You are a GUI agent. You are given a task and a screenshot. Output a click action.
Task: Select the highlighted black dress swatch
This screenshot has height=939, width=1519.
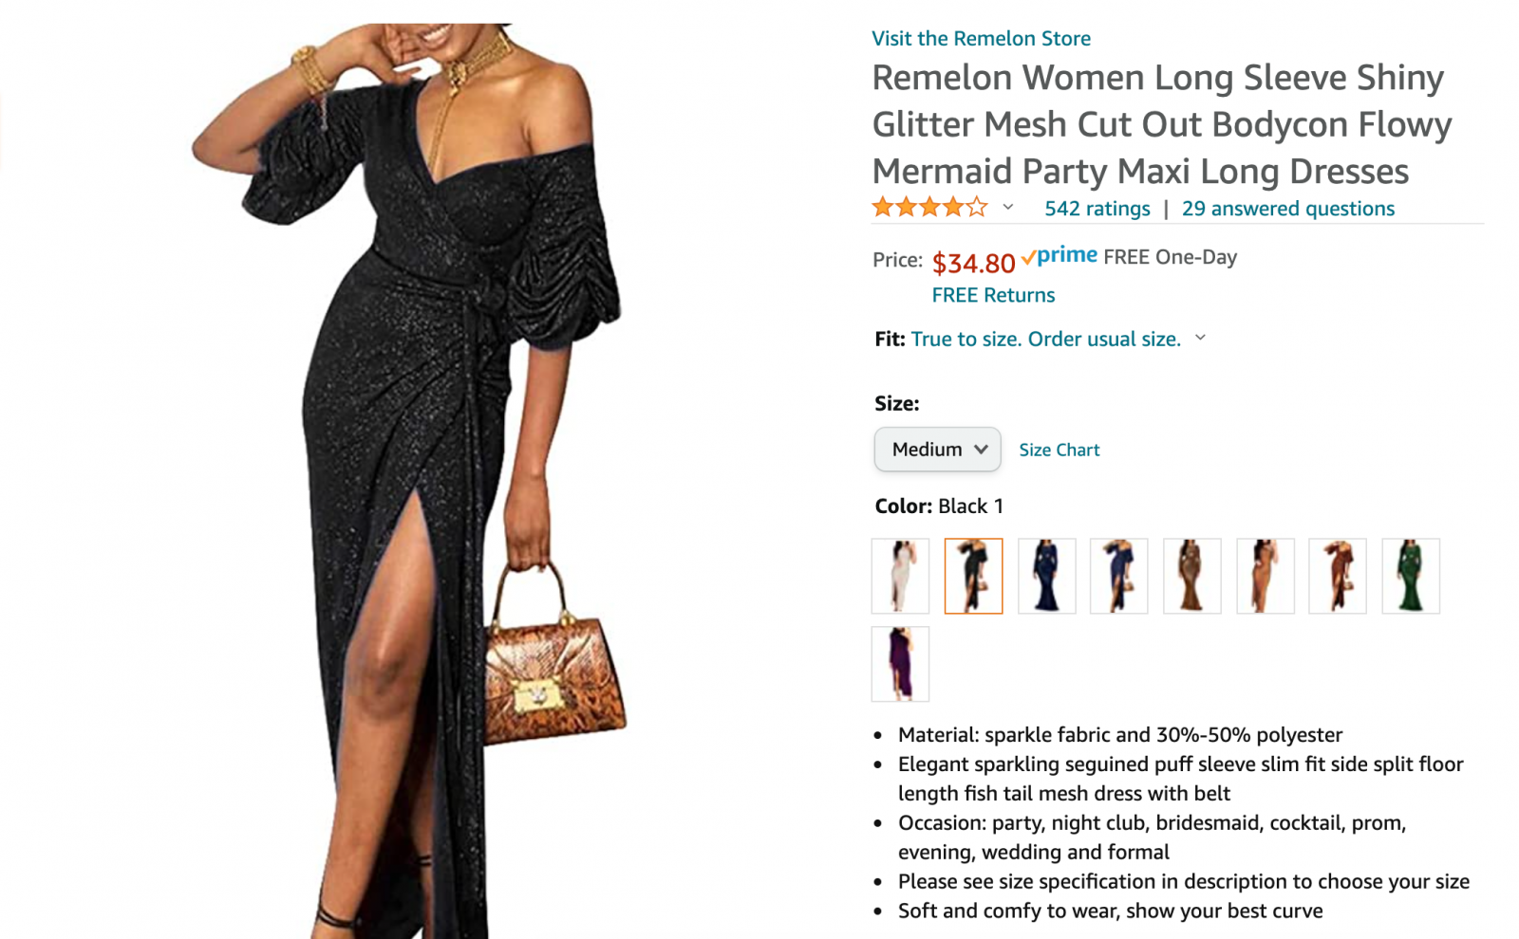point(973,576)
